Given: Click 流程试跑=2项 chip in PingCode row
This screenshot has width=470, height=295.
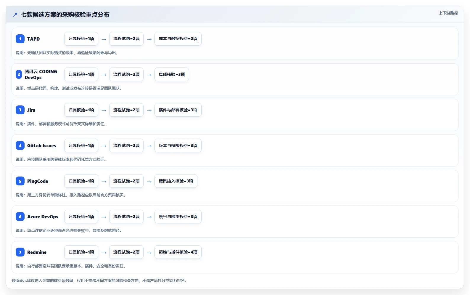Looking at the screenshot, I should [x=126, y=181].
